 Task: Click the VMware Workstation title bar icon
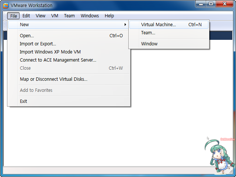6,6
